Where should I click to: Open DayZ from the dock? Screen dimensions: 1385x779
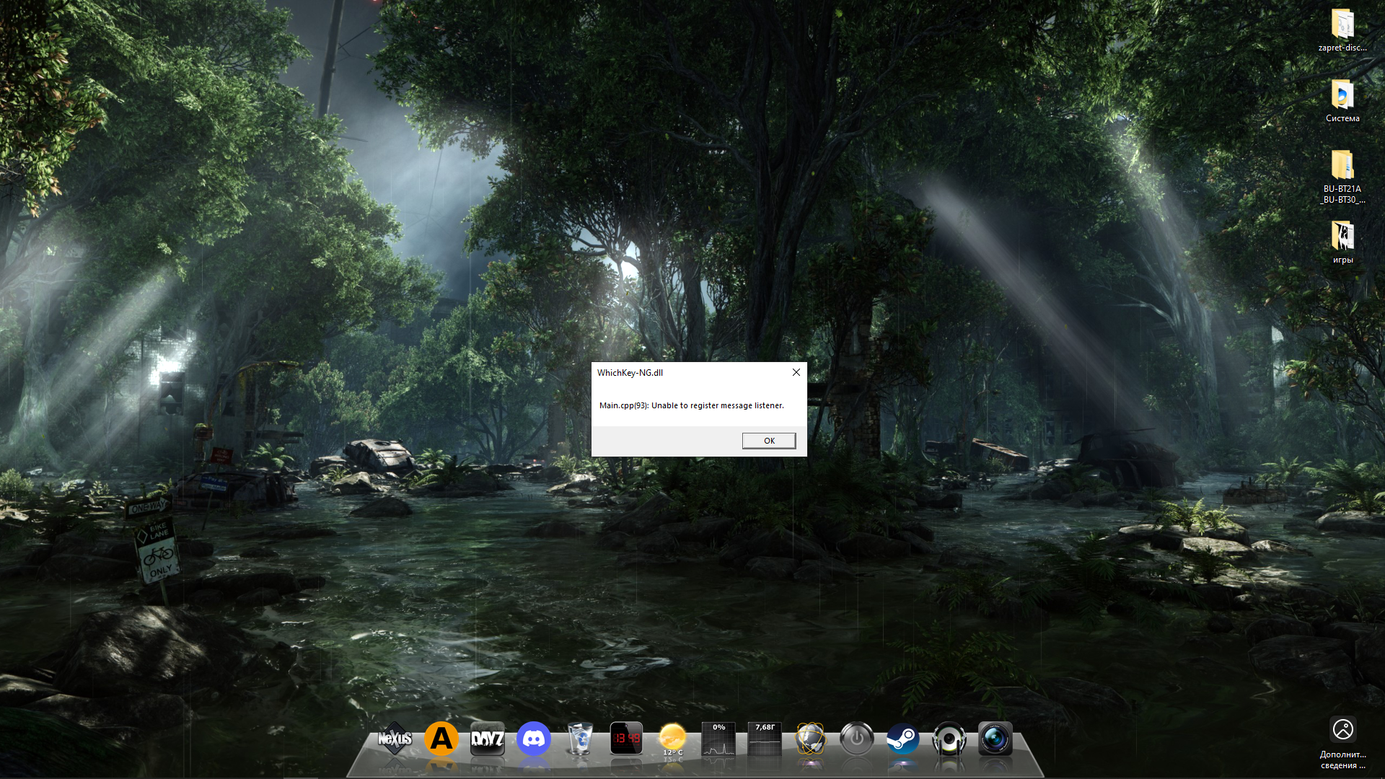click(487, 739)
